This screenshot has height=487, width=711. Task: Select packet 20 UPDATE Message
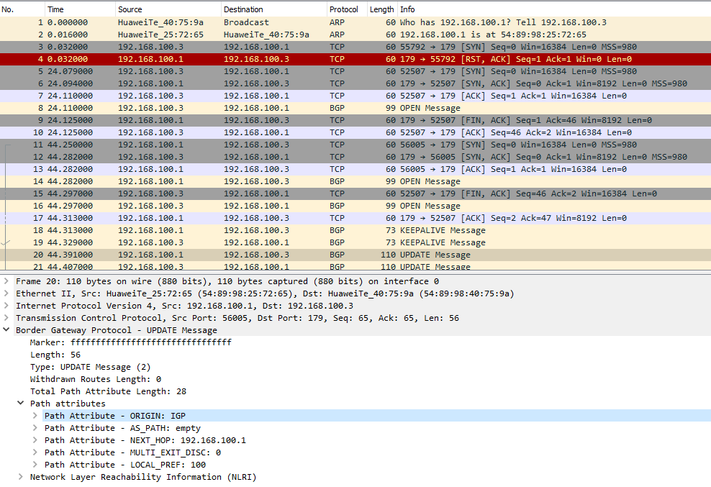[x=355, y=255]
